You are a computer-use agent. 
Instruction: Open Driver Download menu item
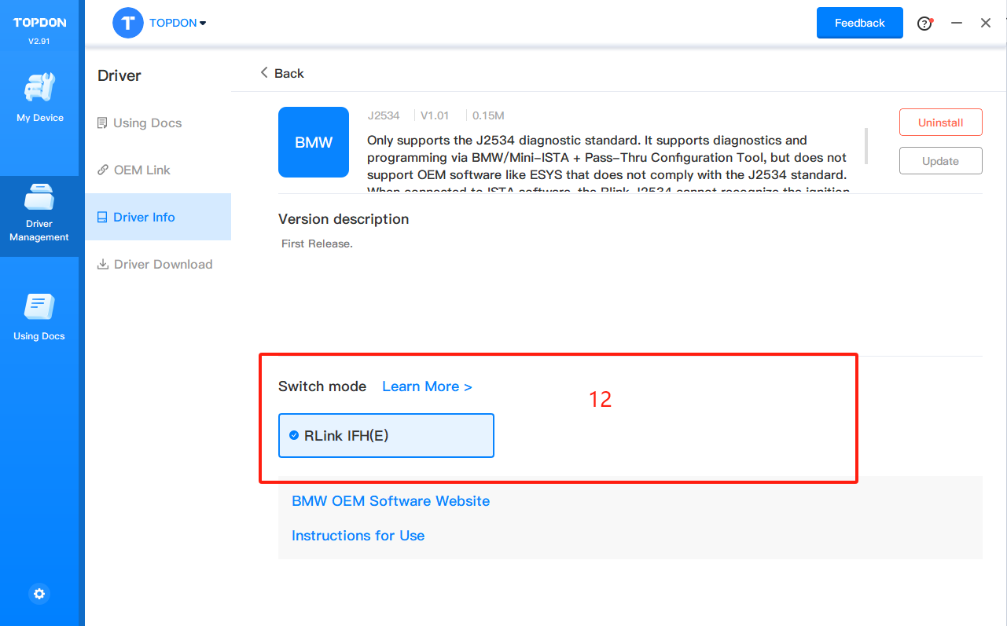(x=155, y=265)
